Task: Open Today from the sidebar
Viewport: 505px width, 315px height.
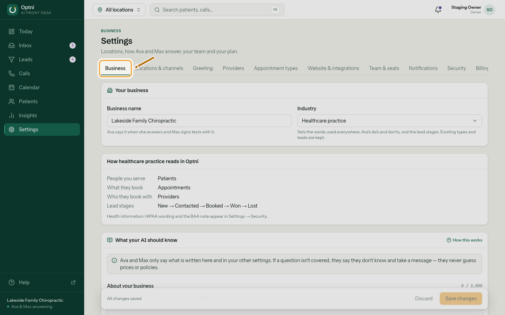Action: click(x=42, y=31)
